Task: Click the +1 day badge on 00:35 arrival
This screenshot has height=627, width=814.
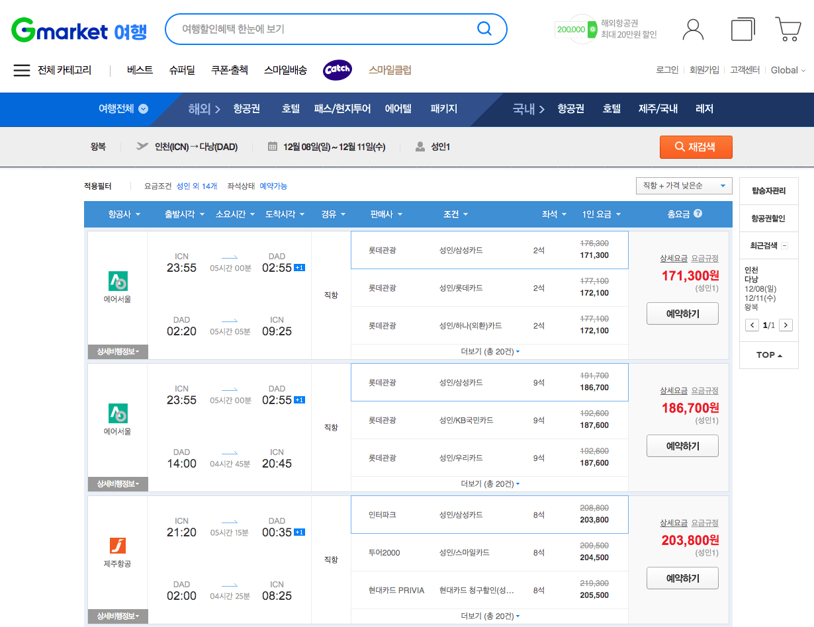Action: [x=299, y=532]
